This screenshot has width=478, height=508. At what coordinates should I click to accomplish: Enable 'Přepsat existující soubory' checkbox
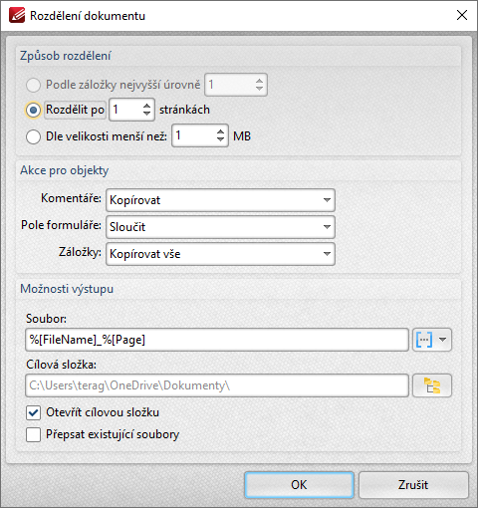click(34, 434)
